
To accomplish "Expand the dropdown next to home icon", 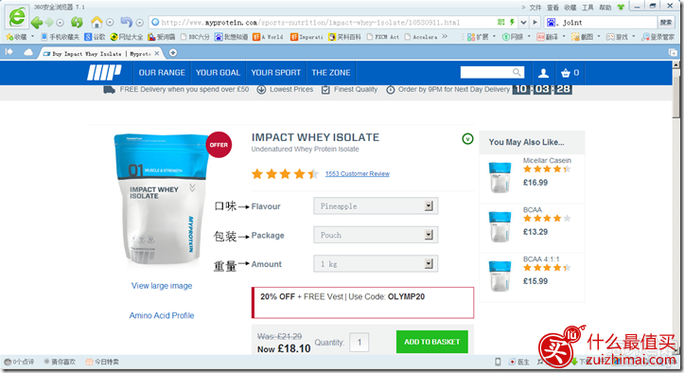I will click(110, 23).
